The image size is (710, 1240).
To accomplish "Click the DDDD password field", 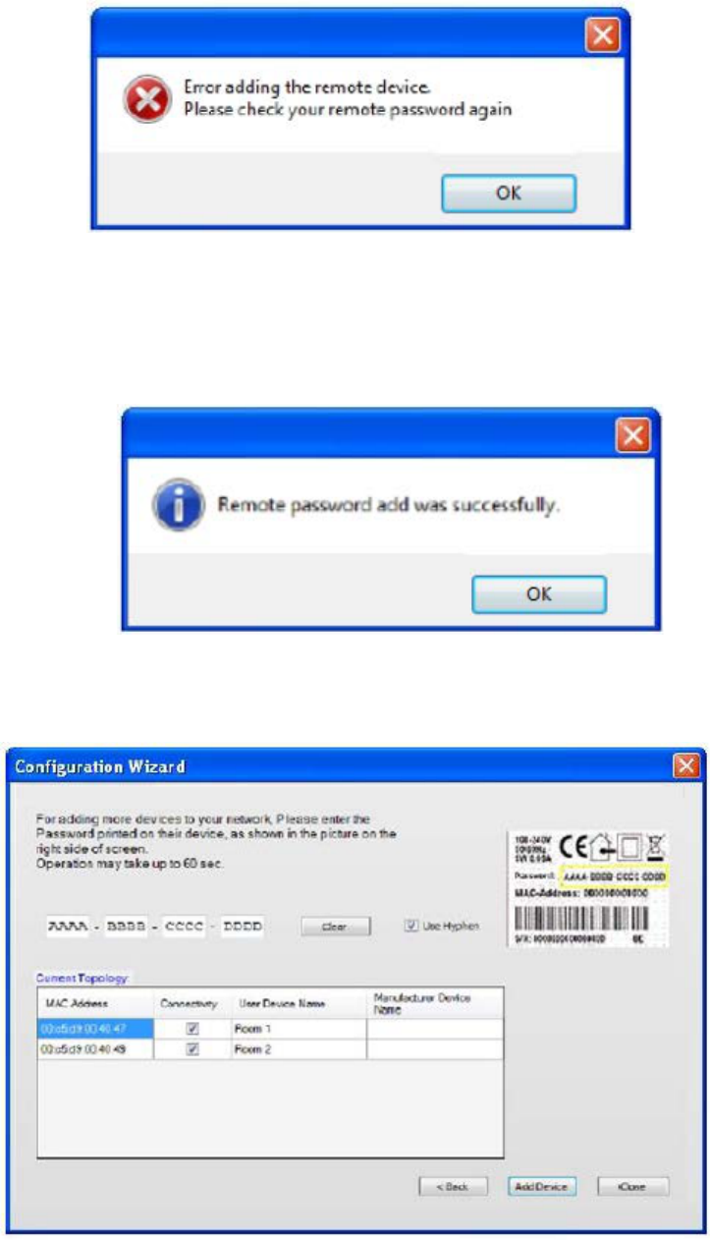I will (x=242, y=927).
